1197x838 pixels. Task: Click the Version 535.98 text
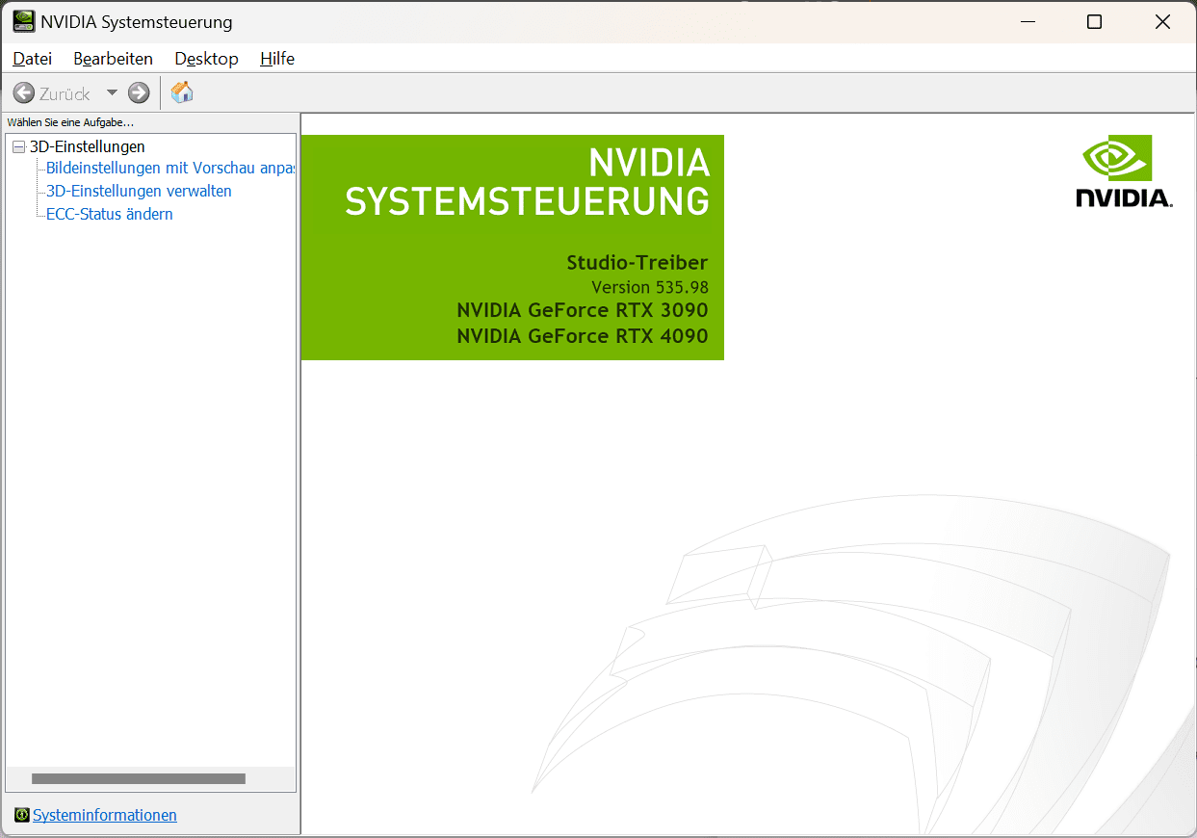(650, 287)
